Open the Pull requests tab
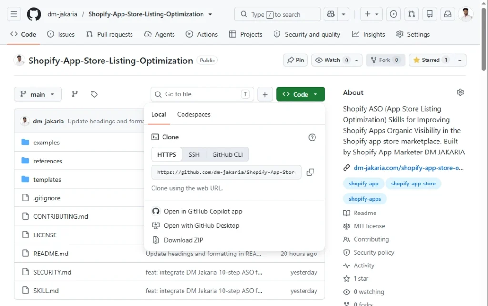The width and height of the screenshot is (488, 306). click(109, 34)
